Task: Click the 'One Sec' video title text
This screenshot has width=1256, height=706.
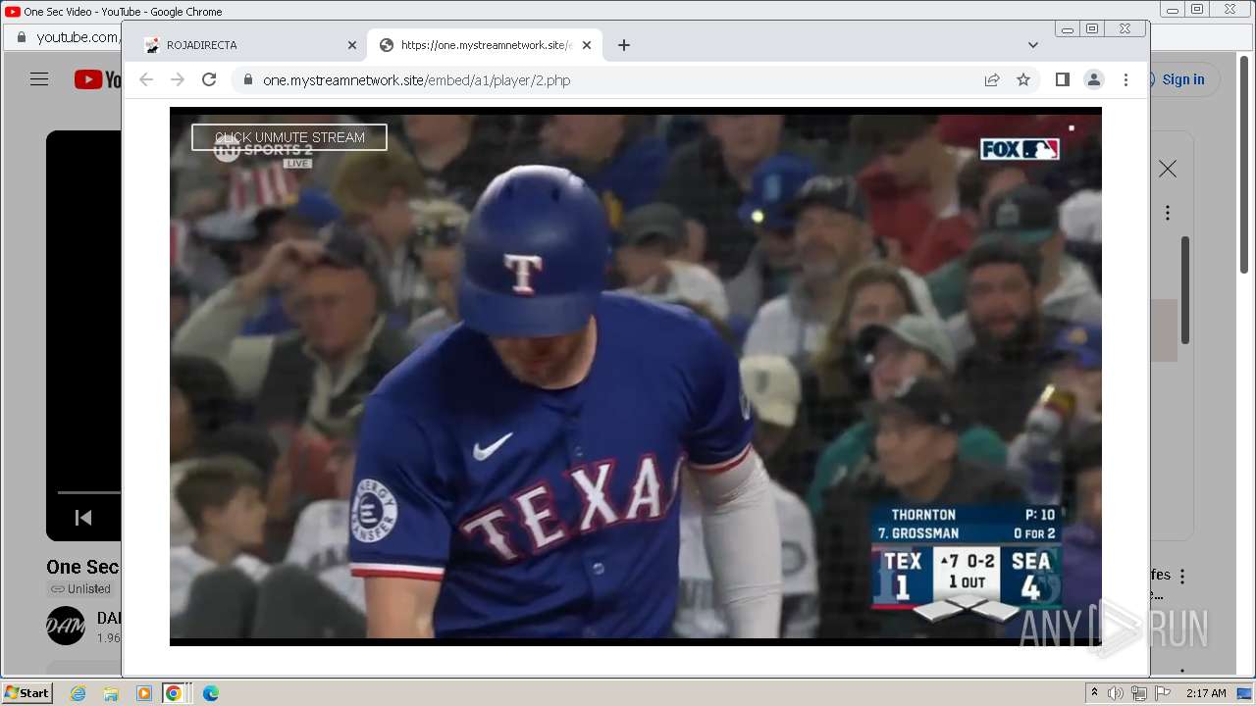Action: [x=82, y=567]
